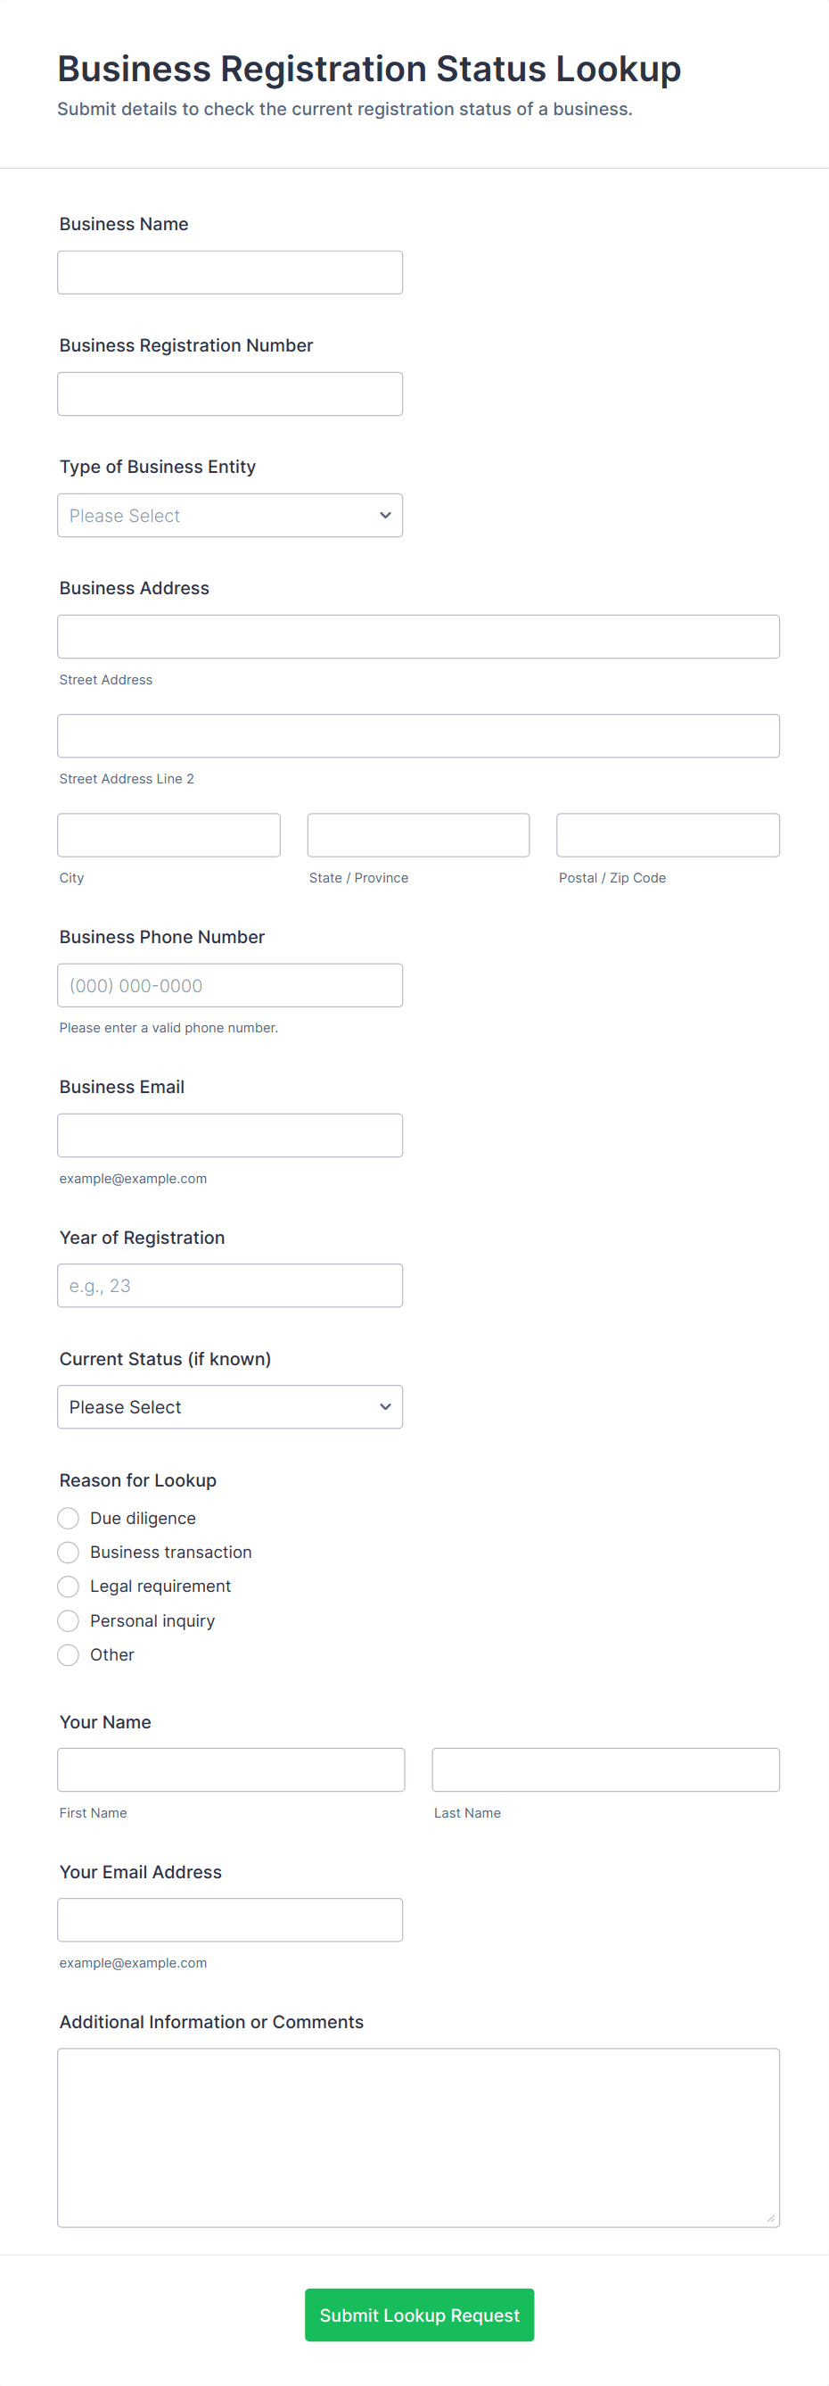Select the Legal requirement option
The width and height of the screenshot is (829, 2386).
click(x=69, y=1586)
